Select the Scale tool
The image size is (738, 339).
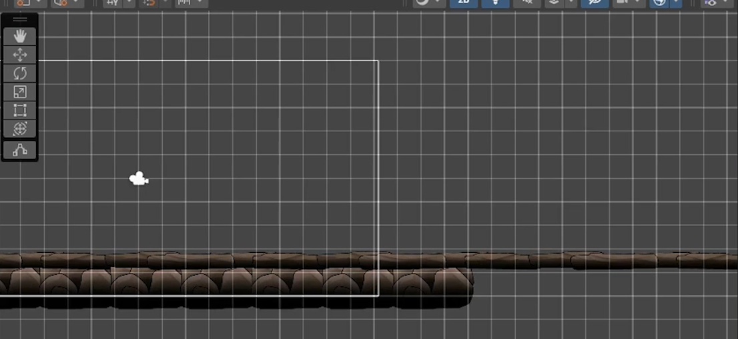click(x=20, y=92)
